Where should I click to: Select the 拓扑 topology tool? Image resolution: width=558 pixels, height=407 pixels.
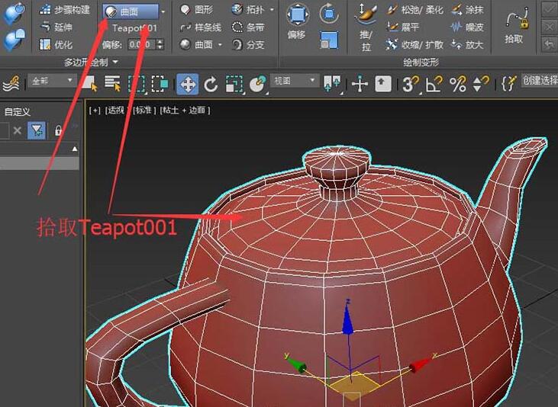[x=247, y=10]
